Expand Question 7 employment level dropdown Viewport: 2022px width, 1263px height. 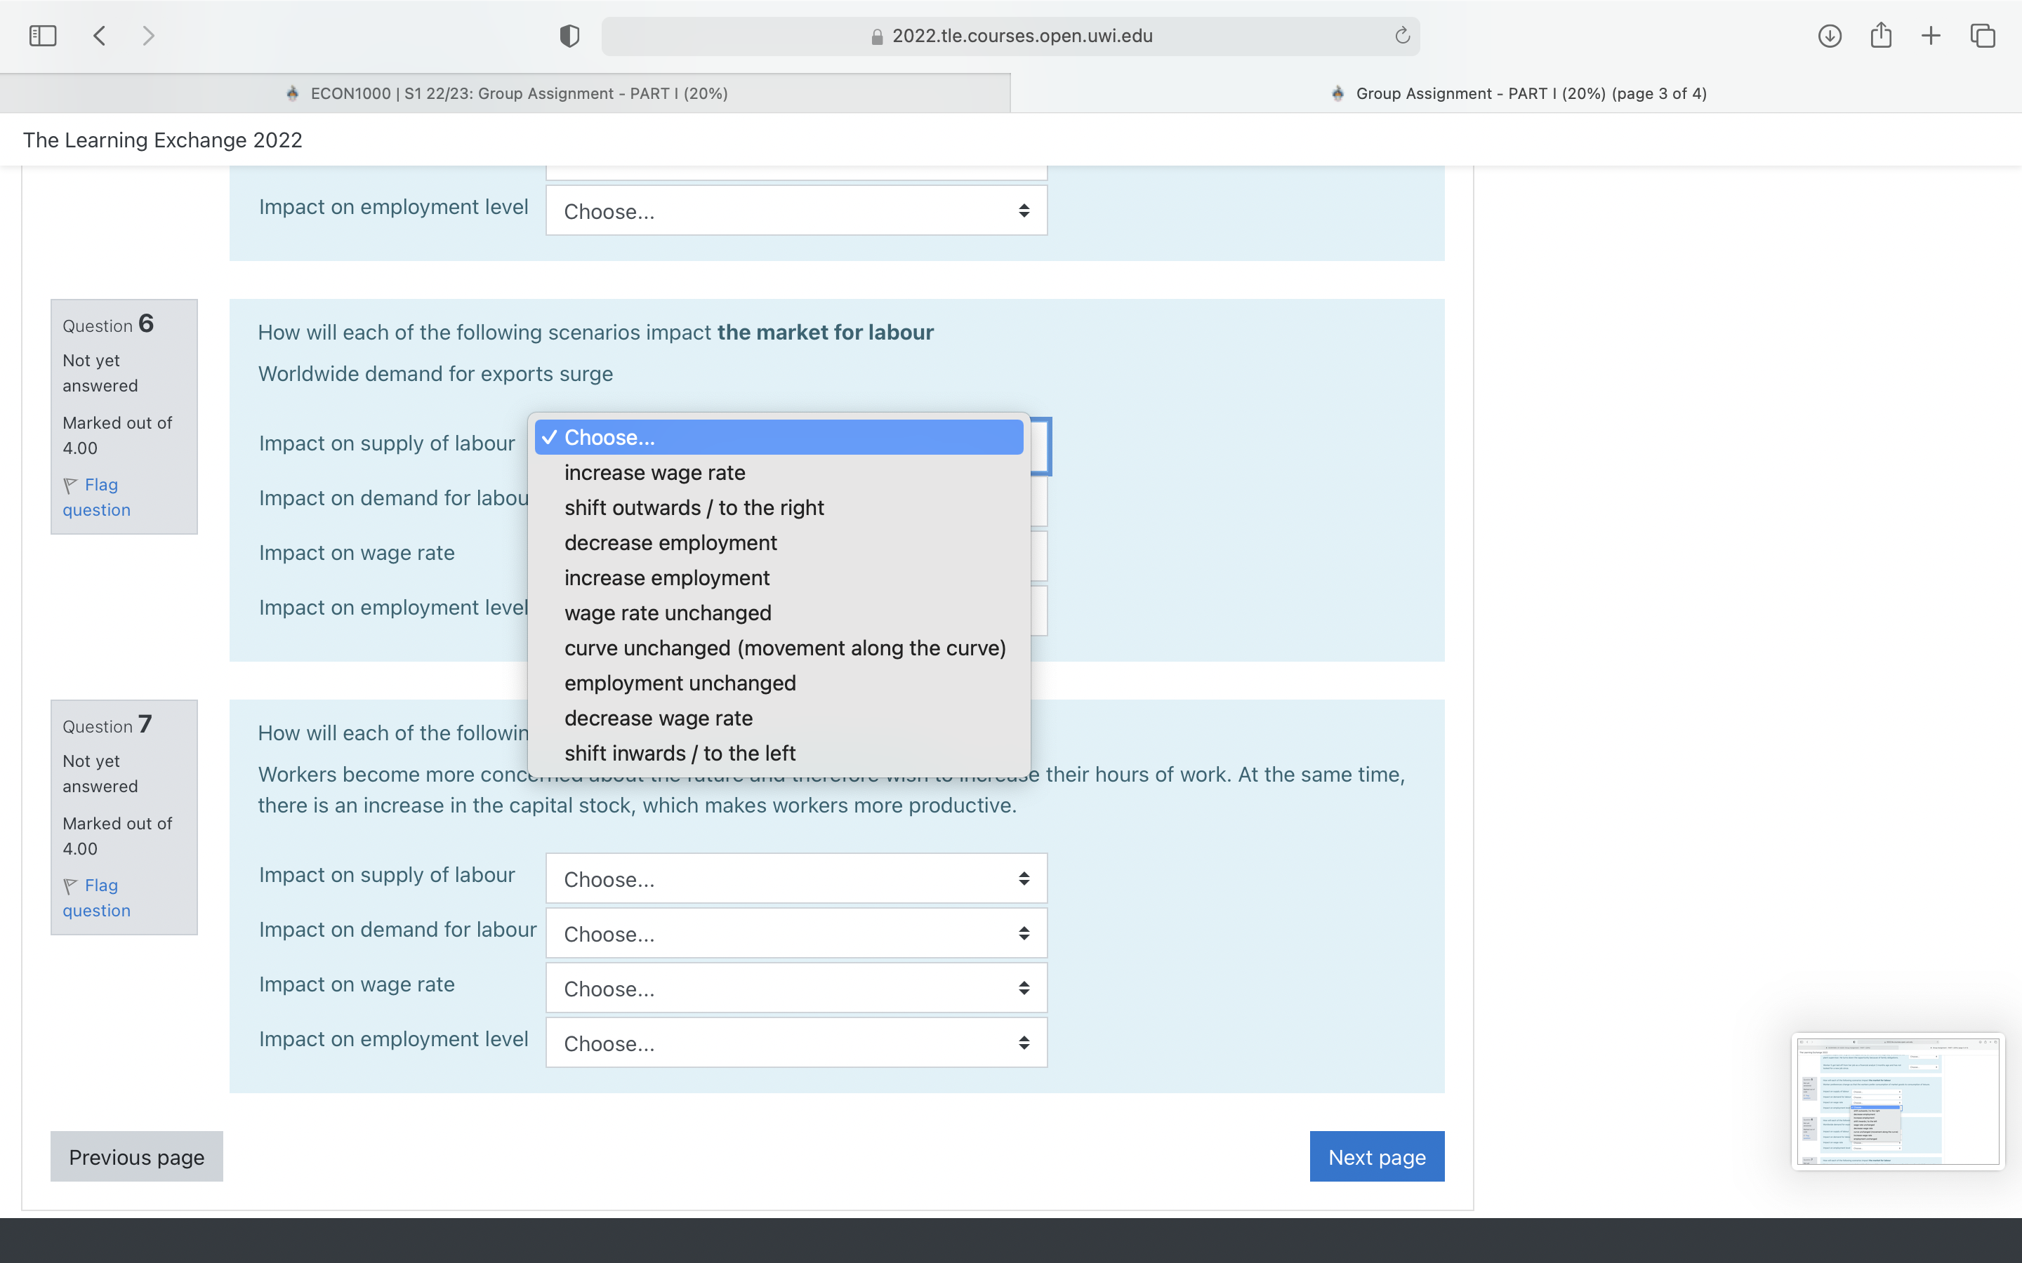pyautogui.click(x=795, y=1043)
